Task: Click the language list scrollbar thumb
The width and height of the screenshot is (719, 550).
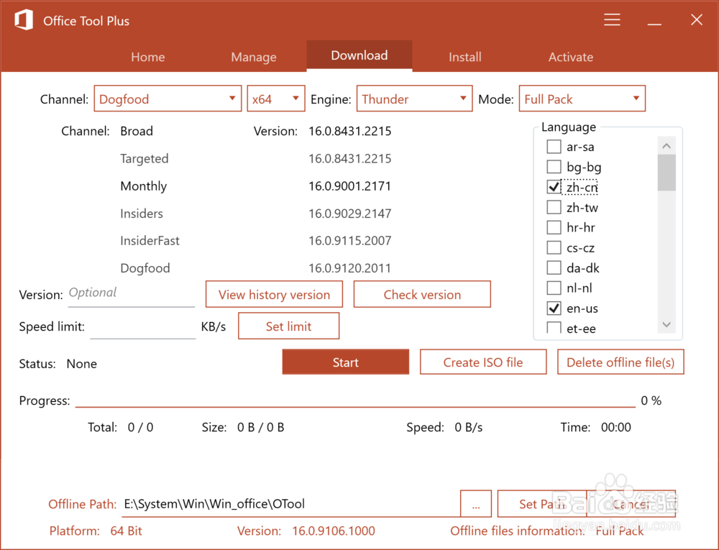Action: point(667,173)
